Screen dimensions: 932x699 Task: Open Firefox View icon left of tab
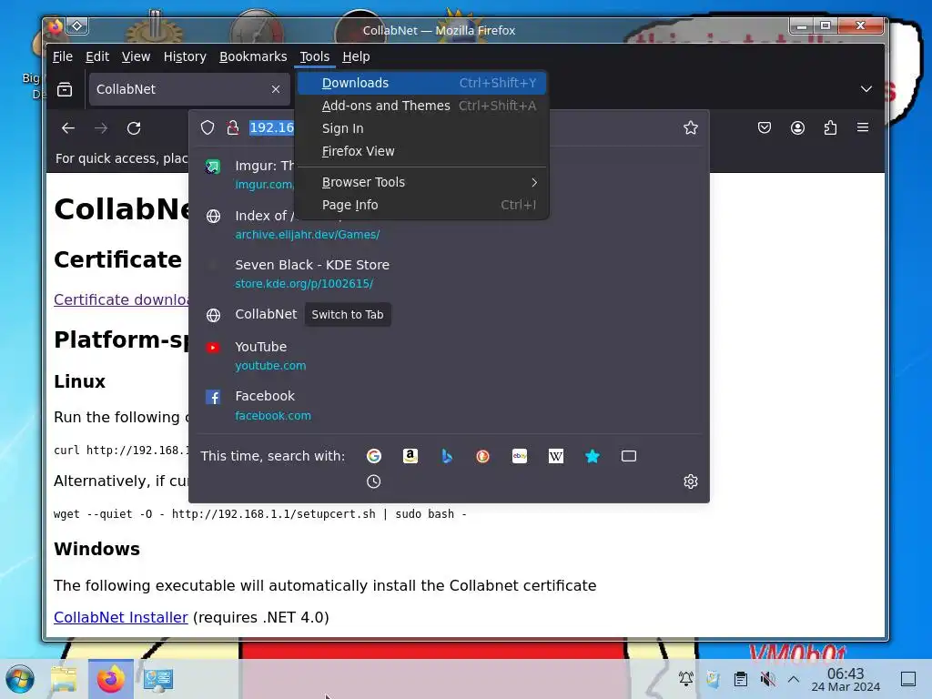65,89
